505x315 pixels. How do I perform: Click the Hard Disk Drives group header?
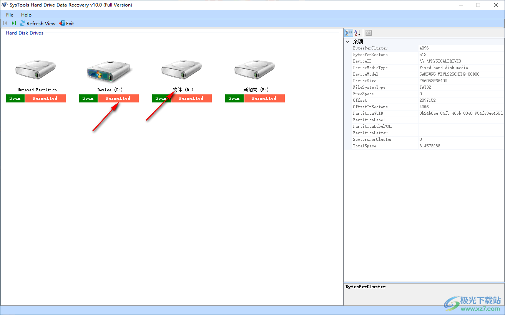pos(25,33)
